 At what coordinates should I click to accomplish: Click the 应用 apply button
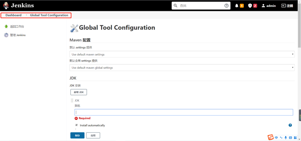click(93, 135)
